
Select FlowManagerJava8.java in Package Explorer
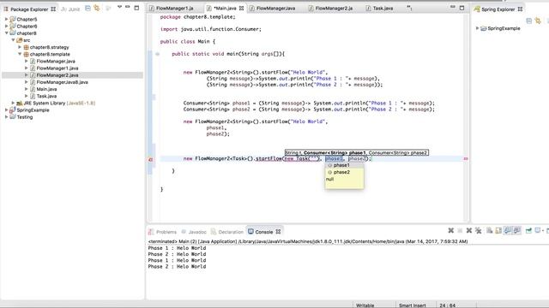coord(62,82)
